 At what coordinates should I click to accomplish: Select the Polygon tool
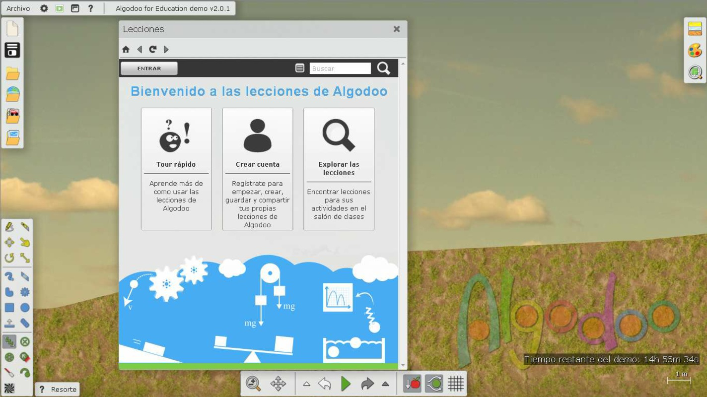click(9, 292)
